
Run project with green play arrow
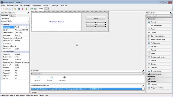(x=26, y=9)
